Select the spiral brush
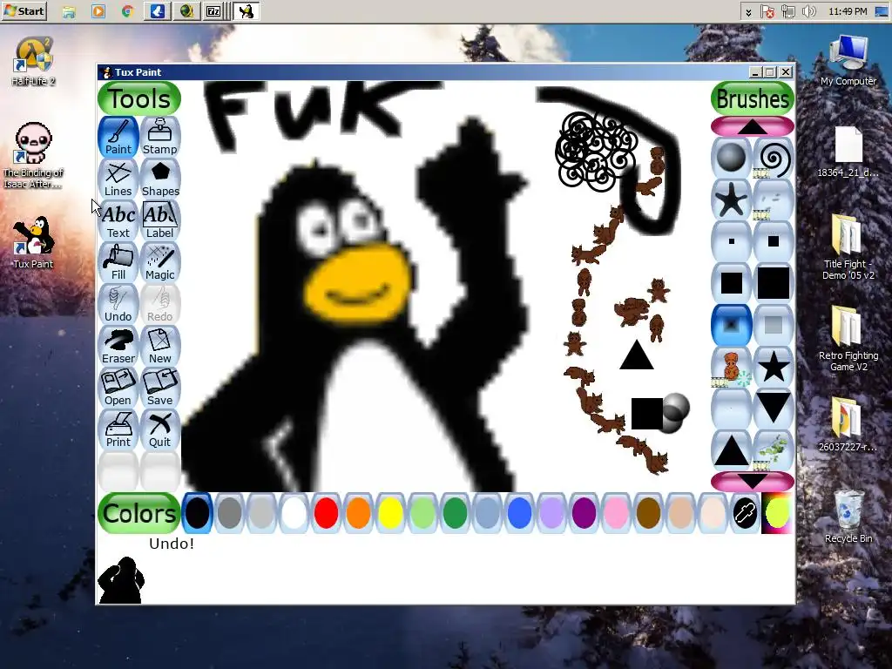 (x=774, y=158)
